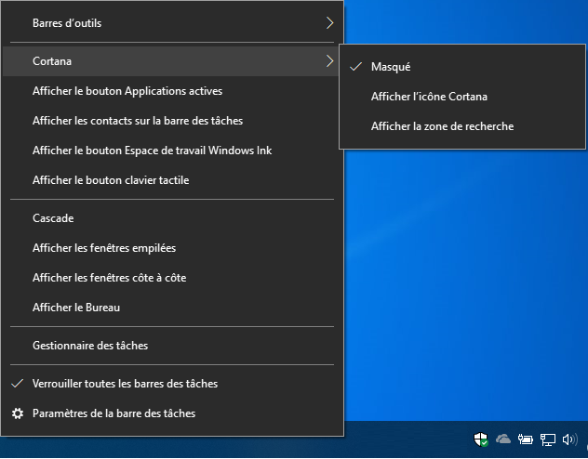Click the battery power tray icon
Screen dimensions: 588x459
(526, 439)
